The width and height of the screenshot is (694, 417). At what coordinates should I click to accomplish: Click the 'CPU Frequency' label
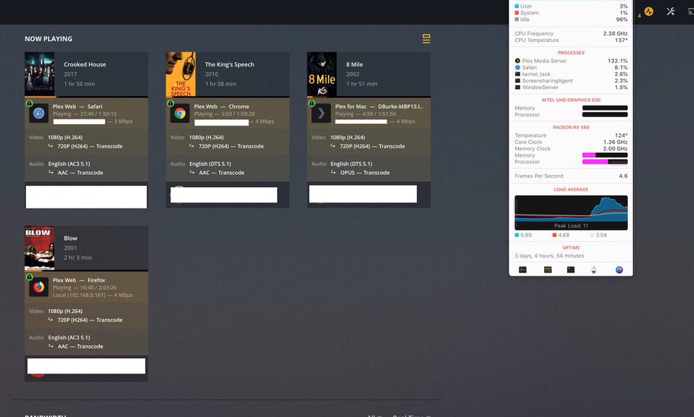tap(534, 33)
